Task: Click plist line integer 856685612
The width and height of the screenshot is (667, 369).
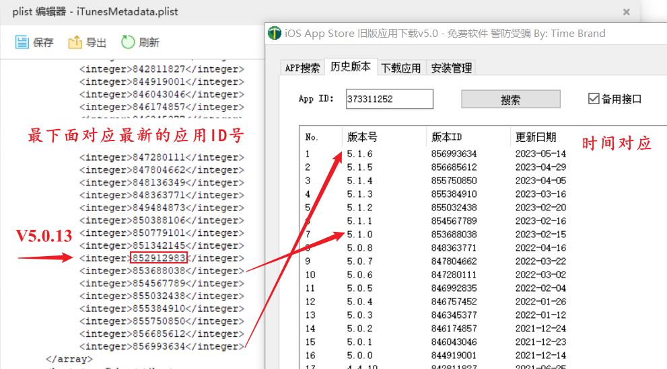Action: (x=162, y=334)
